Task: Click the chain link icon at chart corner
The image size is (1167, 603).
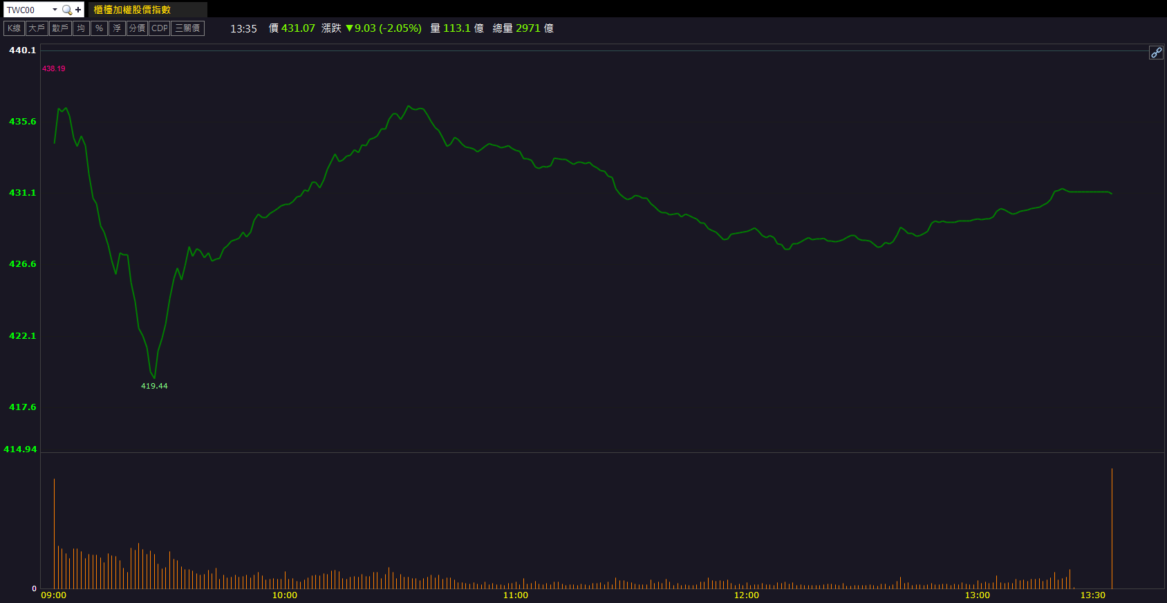Action: 1156,53
